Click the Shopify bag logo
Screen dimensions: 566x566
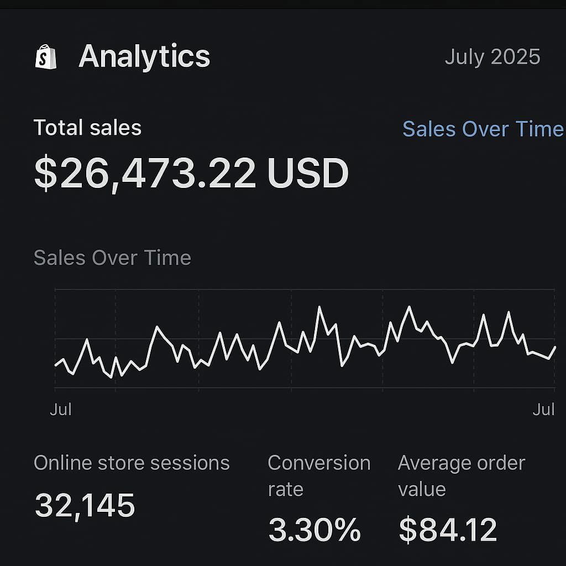click(x=46, y=57)
